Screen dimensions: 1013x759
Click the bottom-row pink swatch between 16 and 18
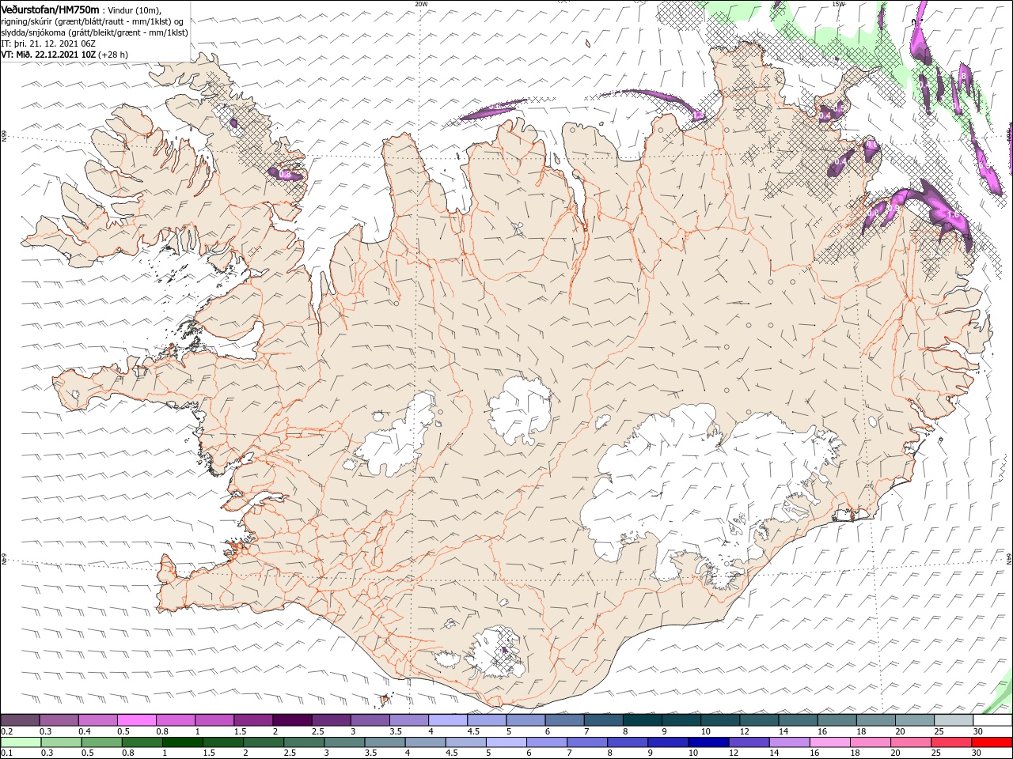pyautogui.click(x=829, y=742)
